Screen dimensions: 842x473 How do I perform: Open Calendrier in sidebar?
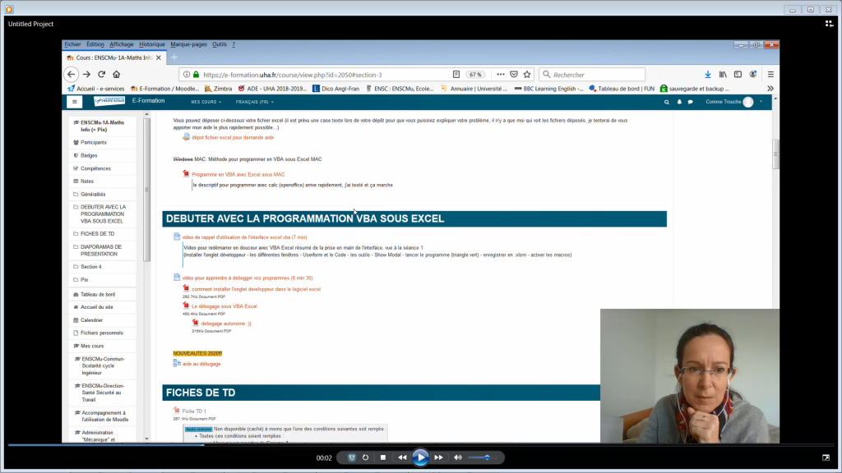click(91, 320)
